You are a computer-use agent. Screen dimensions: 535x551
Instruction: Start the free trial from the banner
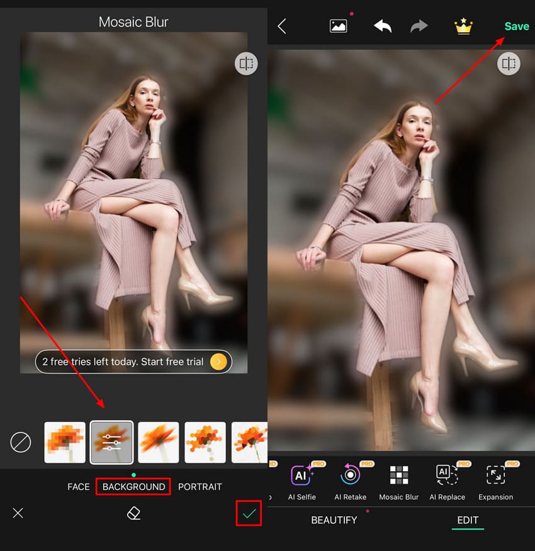(x=132, y=361)
